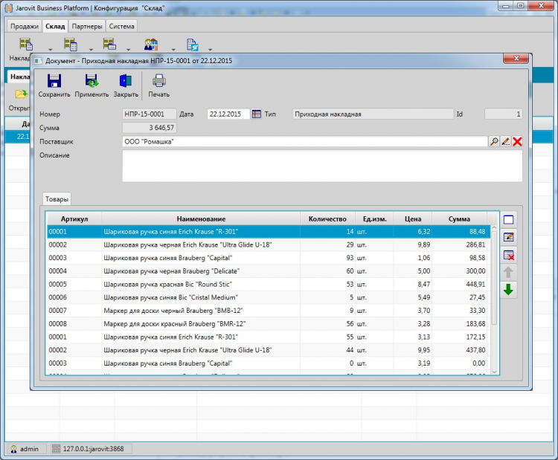This screenshot has height=460, width=558.
Task: Open the calendar picker next to Дата
Action: pos(257,114)
